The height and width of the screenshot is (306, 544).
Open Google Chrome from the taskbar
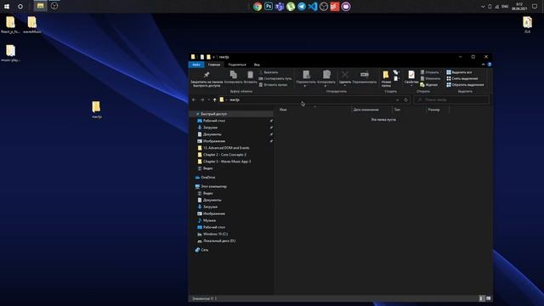pos(258,6)
